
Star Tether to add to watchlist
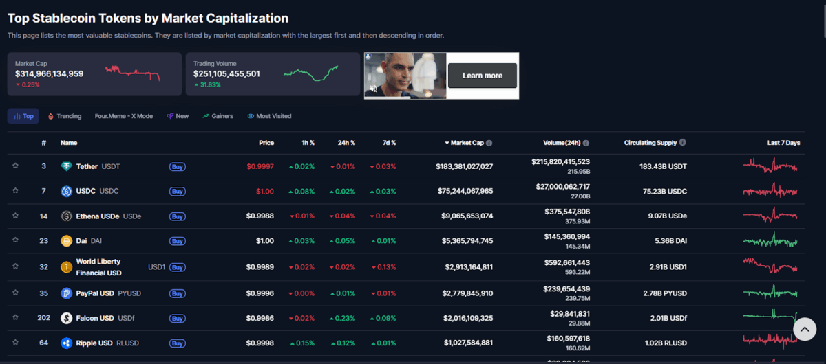[x=15, y=166]
